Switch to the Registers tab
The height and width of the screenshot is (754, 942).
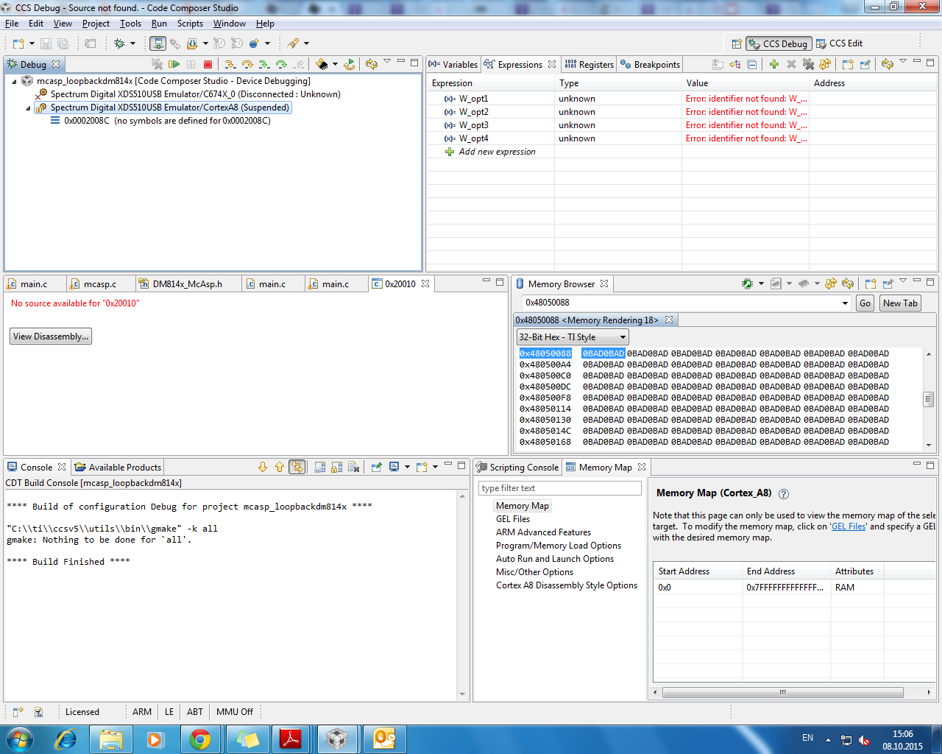tap(589, 65)
